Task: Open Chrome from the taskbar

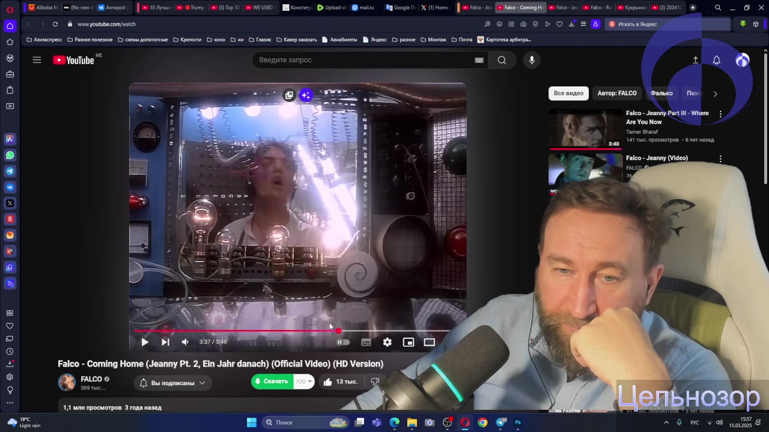Action: click(482, 422)
